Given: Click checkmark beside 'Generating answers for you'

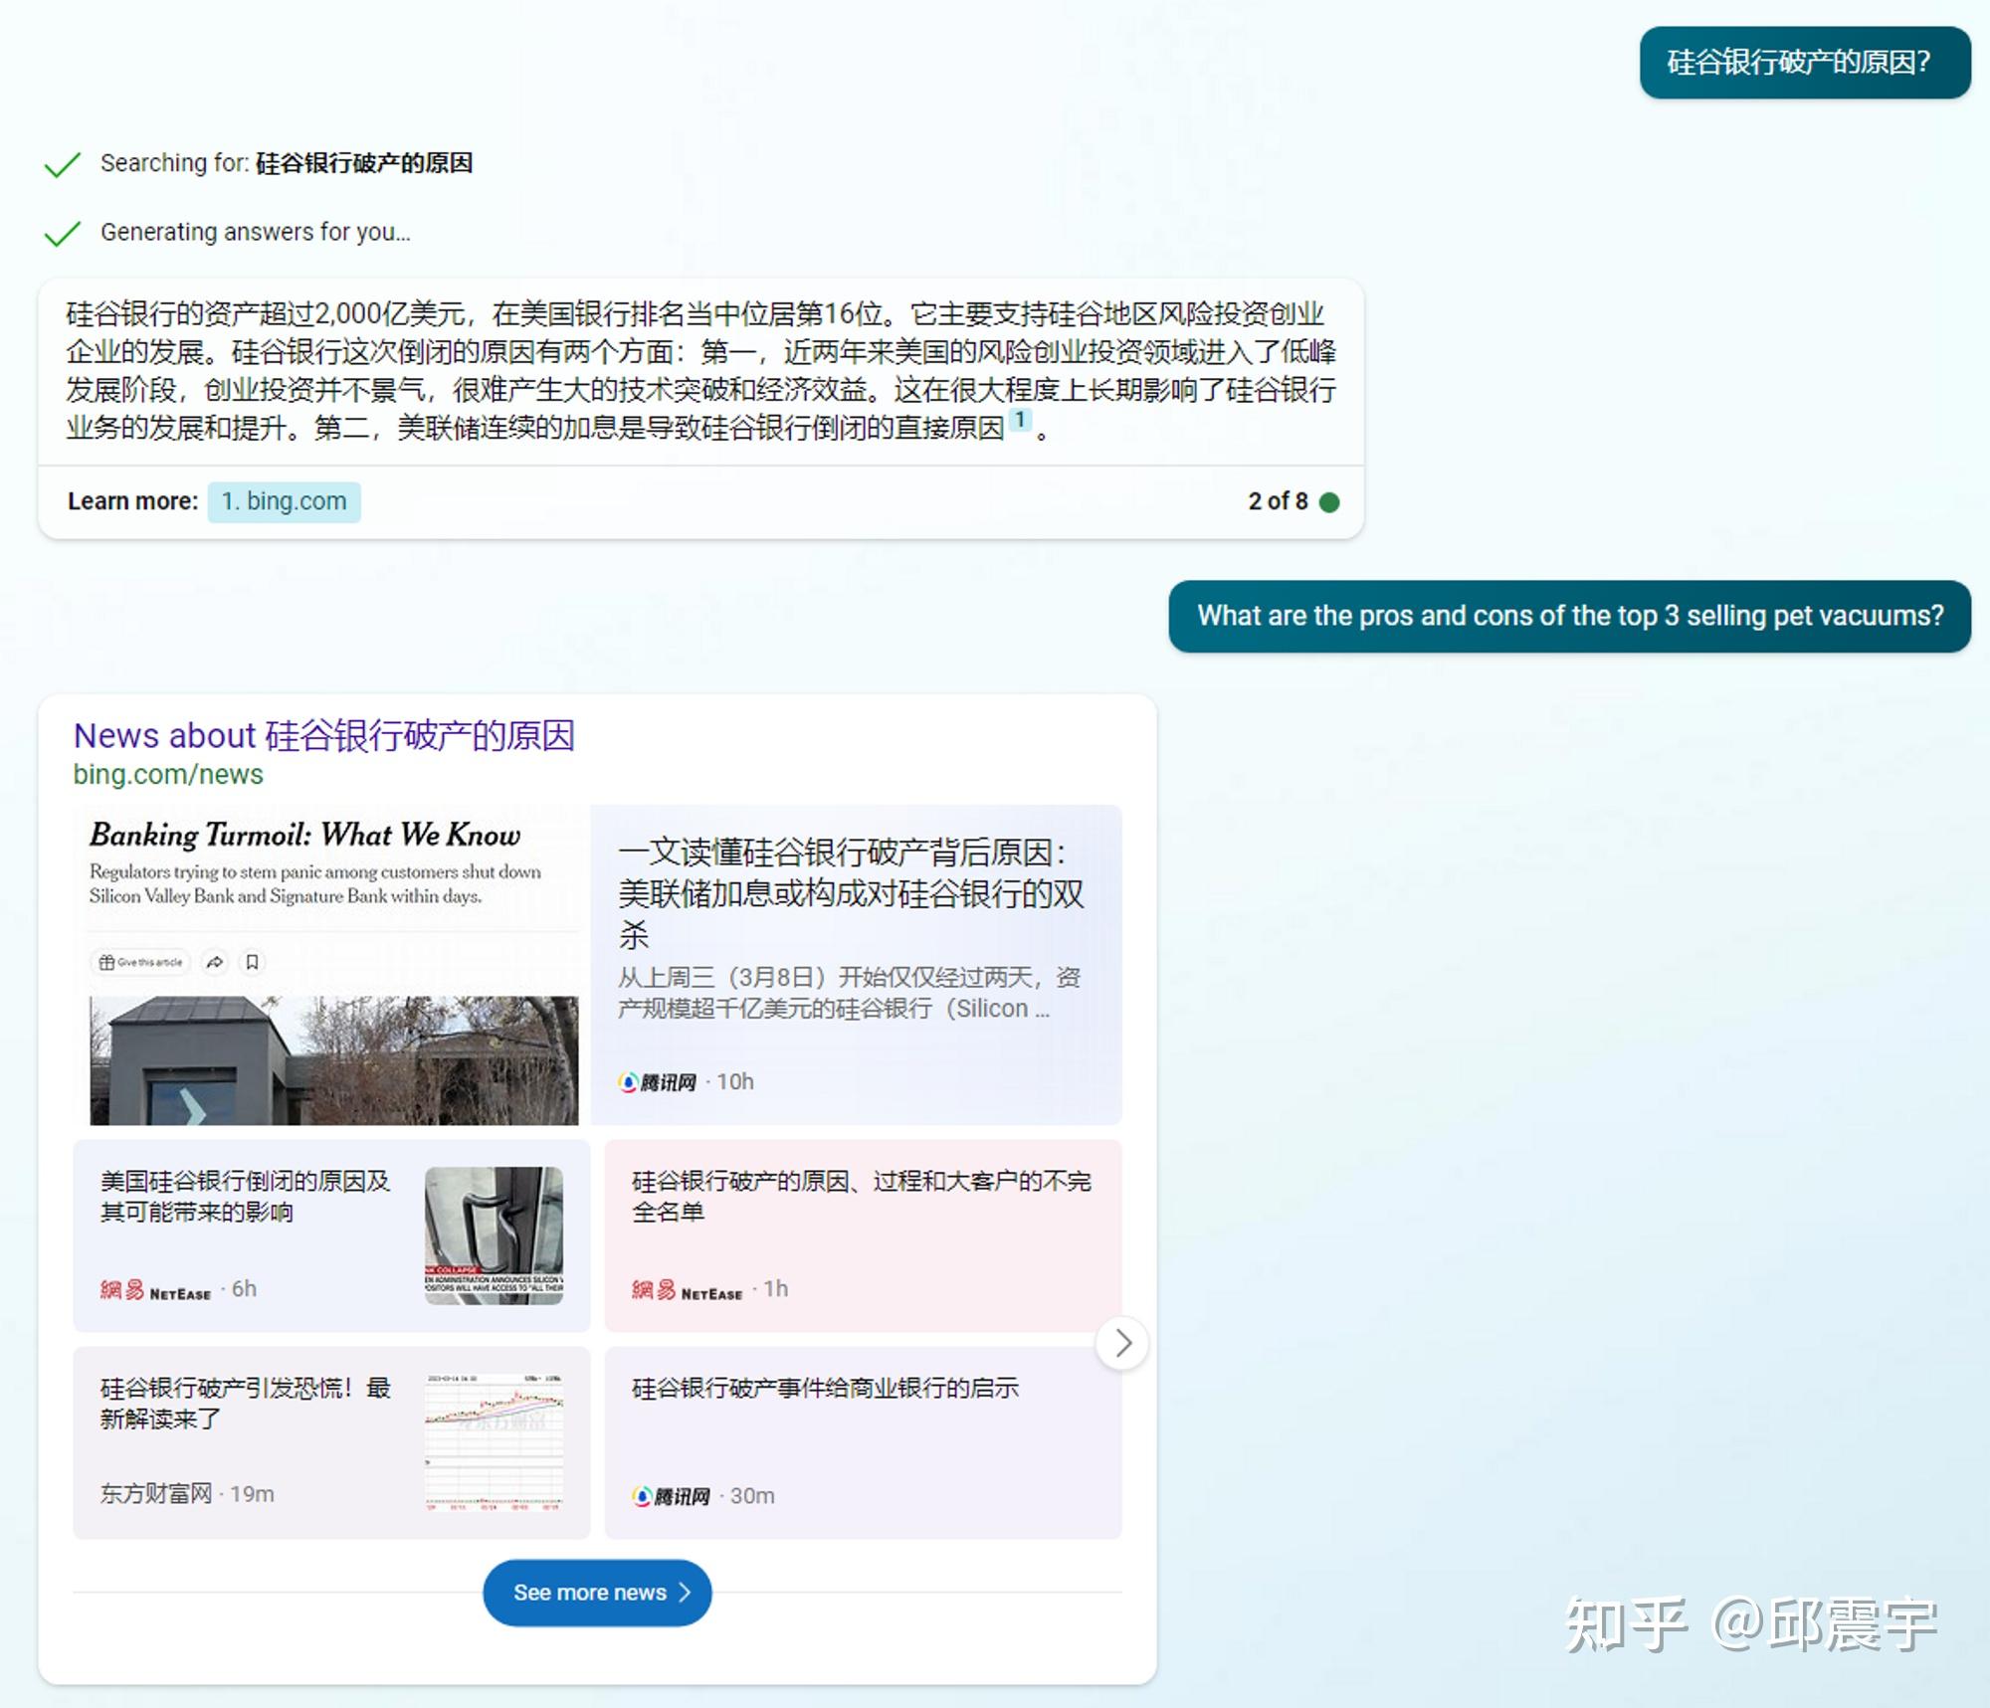Looking at the screenshot, I should [x=62, y=234].
